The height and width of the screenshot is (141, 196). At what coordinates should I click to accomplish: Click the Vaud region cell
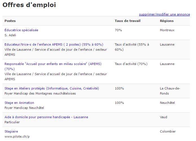pos(164,117)
